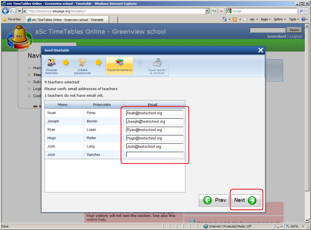Click the Next button

coord(246,200)
